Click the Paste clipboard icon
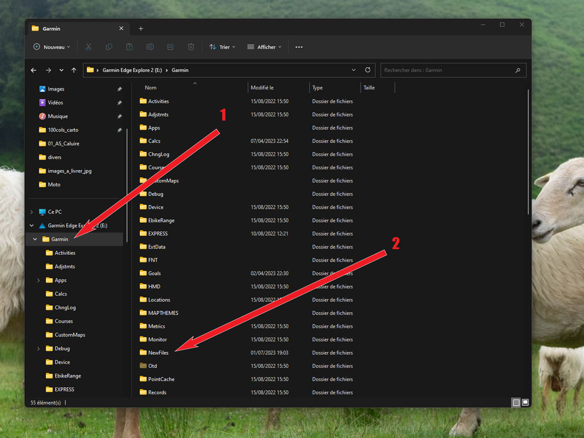Viewport: 584px width, 438px height. (129, 47)
